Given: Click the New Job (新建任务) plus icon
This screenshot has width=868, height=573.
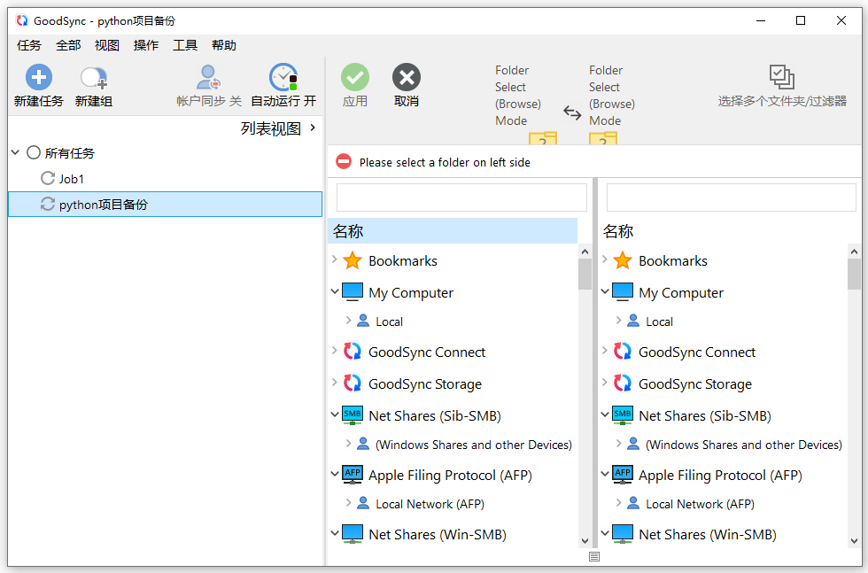Looking at the screenshot, I should click(x=39, y=77).
